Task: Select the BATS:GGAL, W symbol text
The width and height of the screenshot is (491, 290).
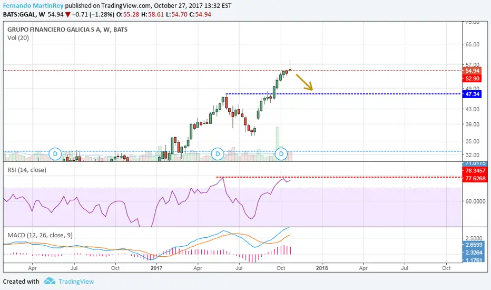Action: pyautogui.click(x=24, y=14)
